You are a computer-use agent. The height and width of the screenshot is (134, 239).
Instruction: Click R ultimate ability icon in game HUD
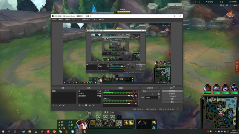[x=119, y=123]
